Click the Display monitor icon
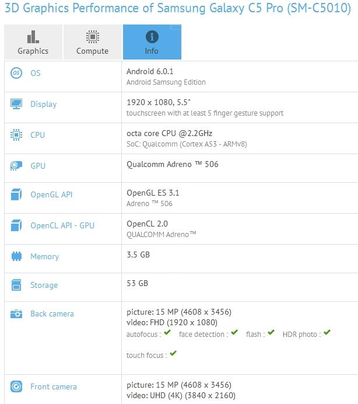The height and width of the screenshot is (404, 358). tap(16, 104)
